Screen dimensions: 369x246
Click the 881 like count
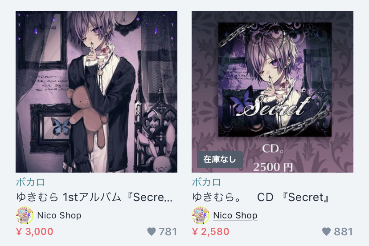pyautogui.click(x=344, y=232)
